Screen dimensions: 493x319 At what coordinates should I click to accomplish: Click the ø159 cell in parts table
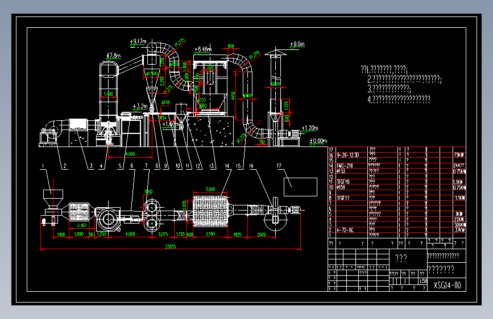pyautogui.click(x=341, y=187)
